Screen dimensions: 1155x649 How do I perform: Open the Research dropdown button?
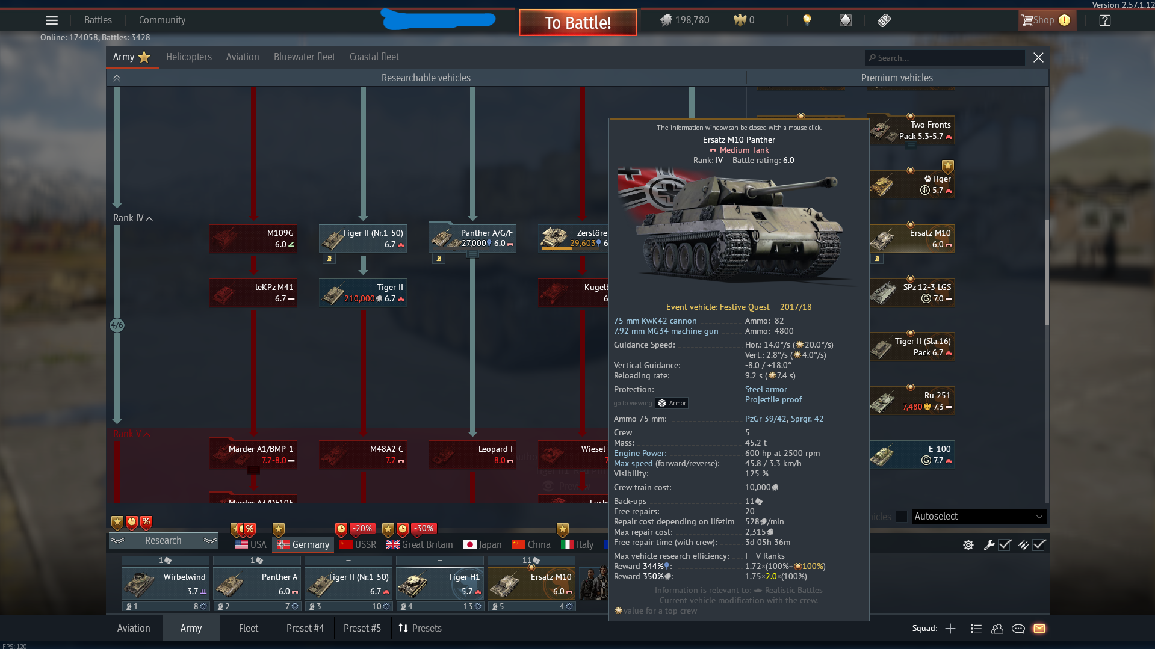(x=163, y=541)
